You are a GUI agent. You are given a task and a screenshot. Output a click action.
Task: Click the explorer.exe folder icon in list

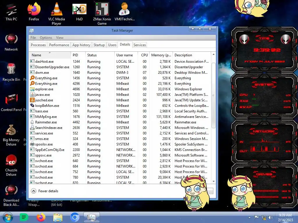[x=32, y=89]
